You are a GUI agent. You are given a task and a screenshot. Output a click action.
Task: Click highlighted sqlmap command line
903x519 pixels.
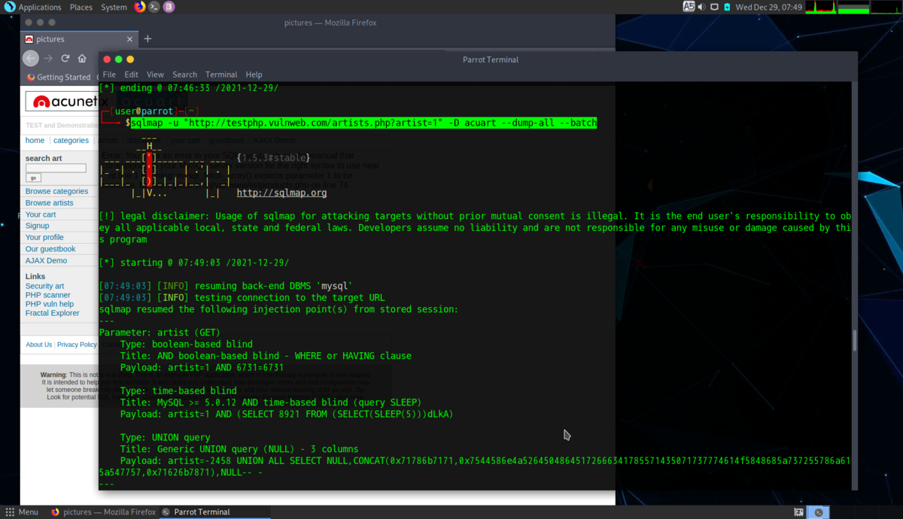pos(363,123)
